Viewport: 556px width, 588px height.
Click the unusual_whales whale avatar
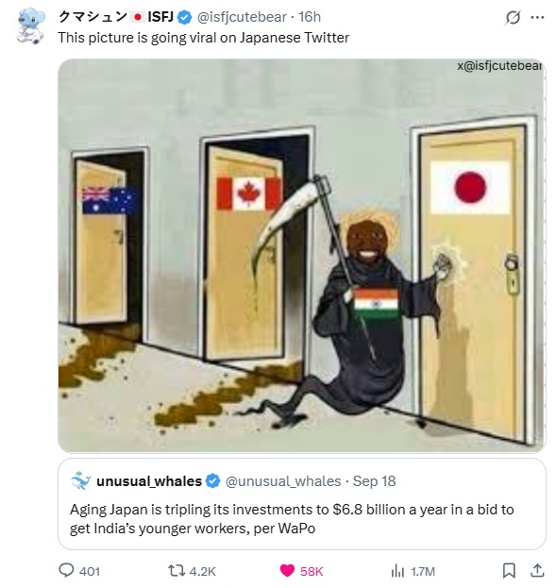tap(81, 481)
